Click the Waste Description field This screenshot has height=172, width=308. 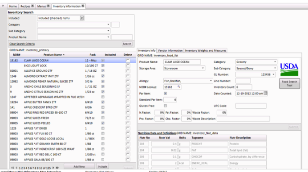pyautogui.click(x=243, y=119)
